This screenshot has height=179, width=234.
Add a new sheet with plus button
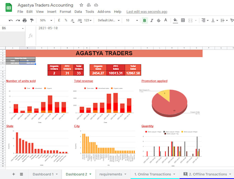[x=13, y=174]
